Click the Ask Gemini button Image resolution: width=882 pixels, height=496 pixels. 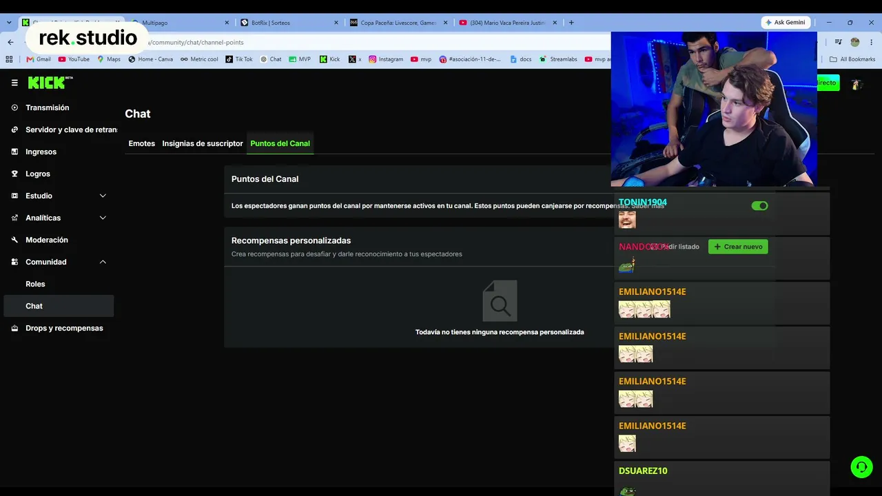pos(785,22)
